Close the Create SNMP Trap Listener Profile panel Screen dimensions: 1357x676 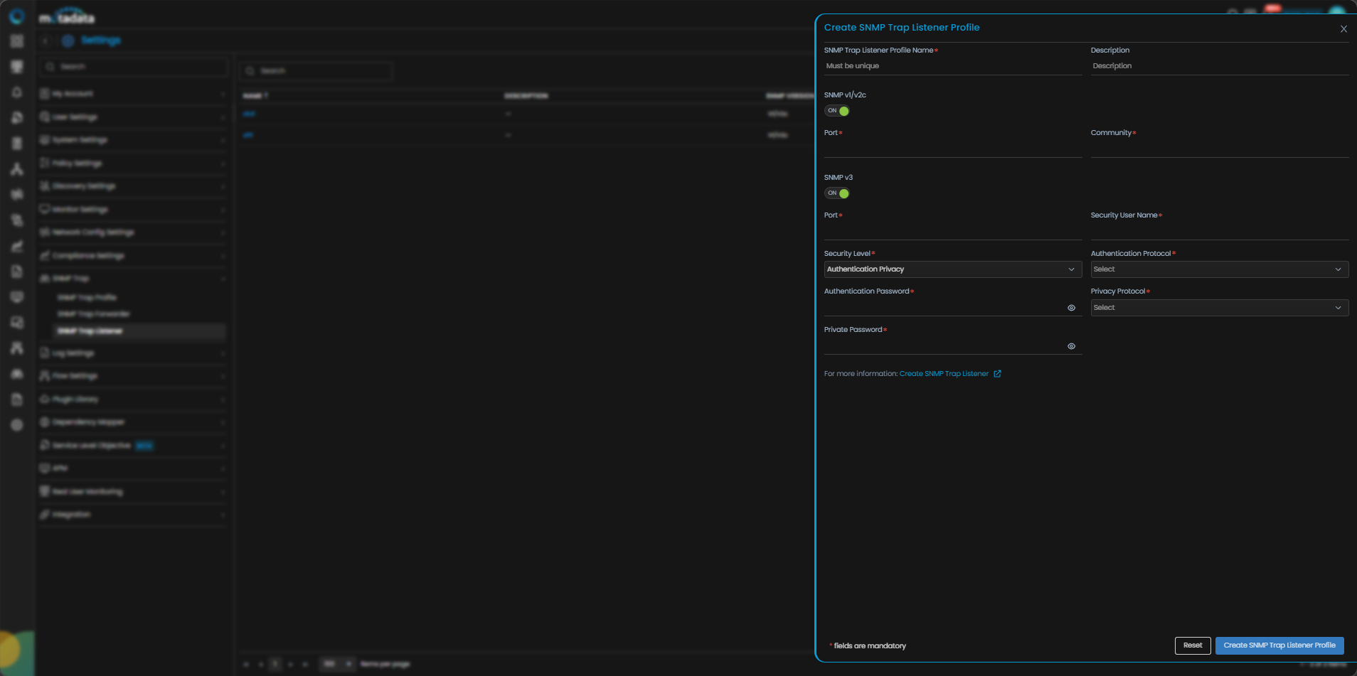click(x=1343, y=29)
